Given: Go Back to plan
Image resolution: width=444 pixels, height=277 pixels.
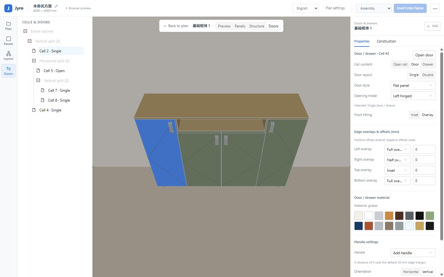Looking at the screenshot, I should 176,26.
